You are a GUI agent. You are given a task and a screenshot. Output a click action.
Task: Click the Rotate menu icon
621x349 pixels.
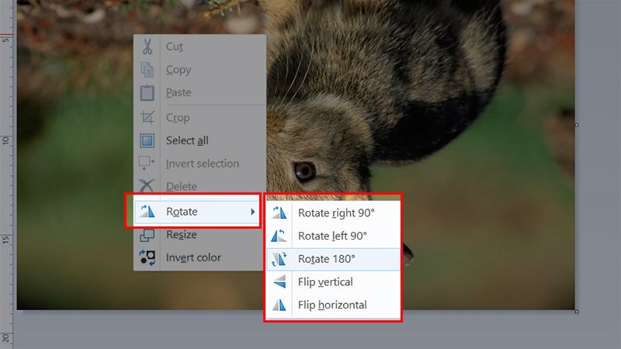(147, 211)
